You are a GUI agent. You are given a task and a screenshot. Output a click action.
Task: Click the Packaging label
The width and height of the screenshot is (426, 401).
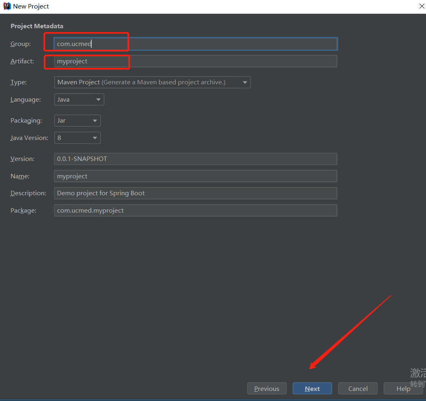click(x=26, y=120)
